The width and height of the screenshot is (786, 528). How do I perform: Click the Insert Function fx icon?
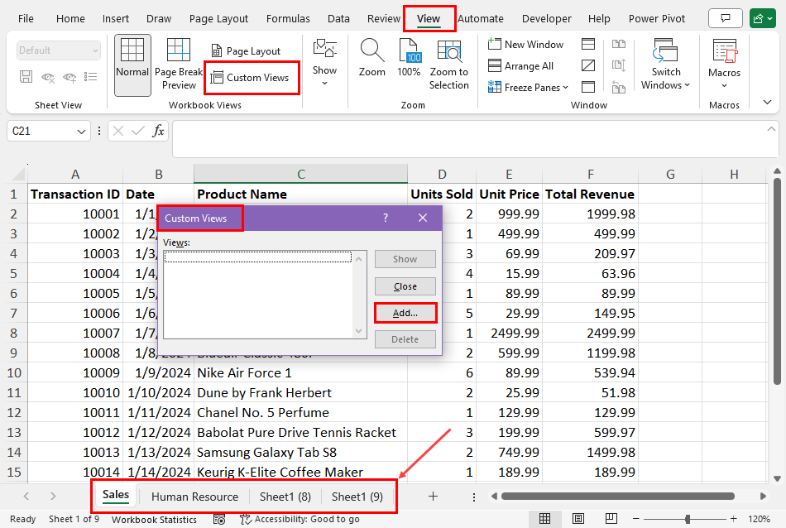(x=158, y=132)
